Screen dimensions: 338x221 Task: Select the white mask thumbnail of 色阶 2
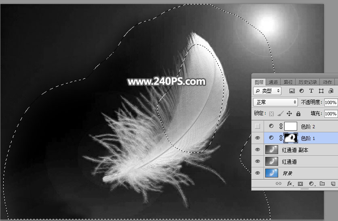291,126
